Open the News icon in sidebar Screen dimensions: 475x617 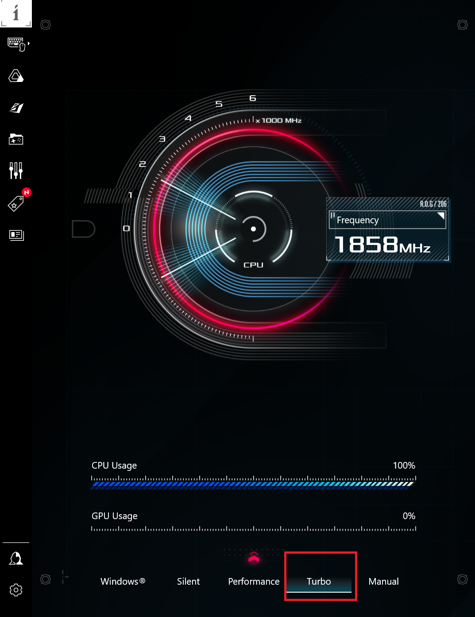click(x=16, y=235)
